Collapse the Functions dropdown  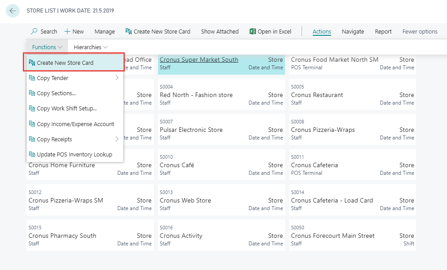[x=47, y=47]
